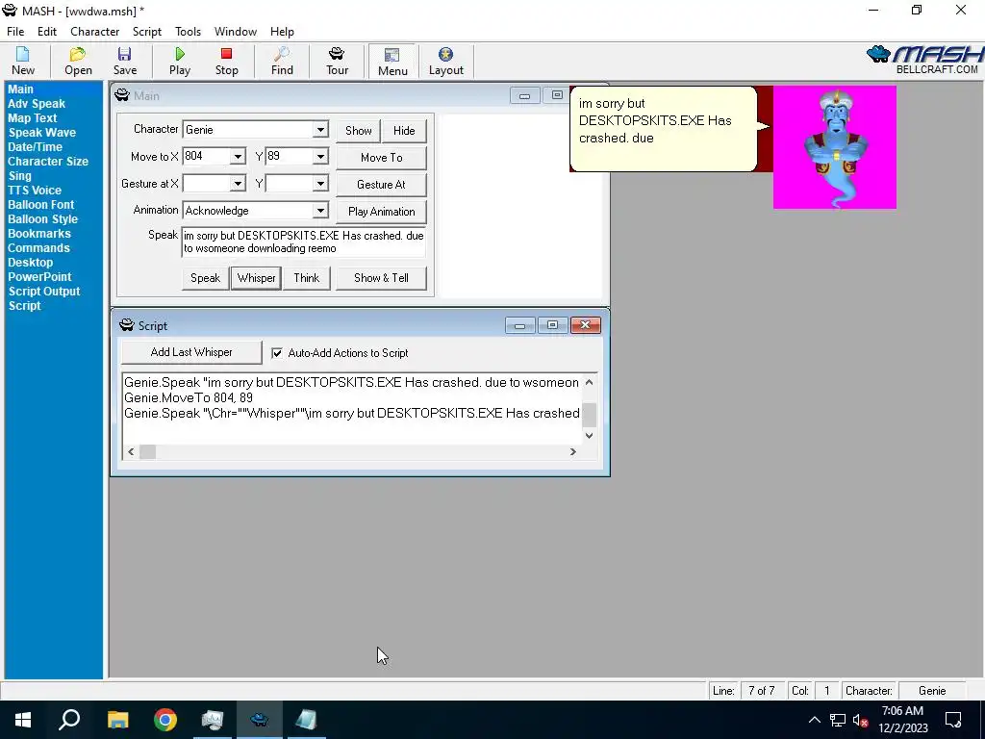Open Windows search in the taskbar
Screen dimensions: 985x739
coord(69,720)
